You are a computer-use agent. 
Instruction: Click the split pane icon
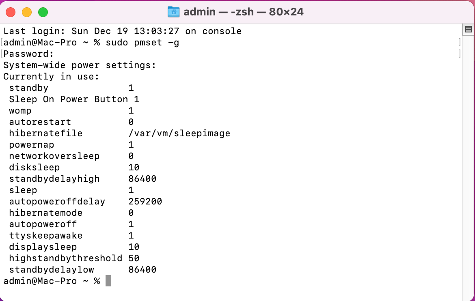pos(468,29)
